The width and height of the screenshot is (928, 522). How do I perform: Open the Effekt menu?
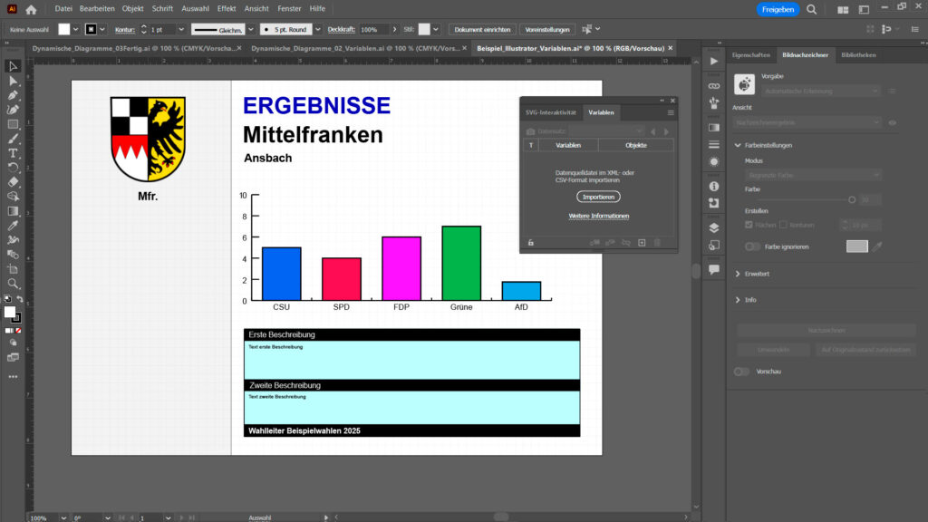227,9
